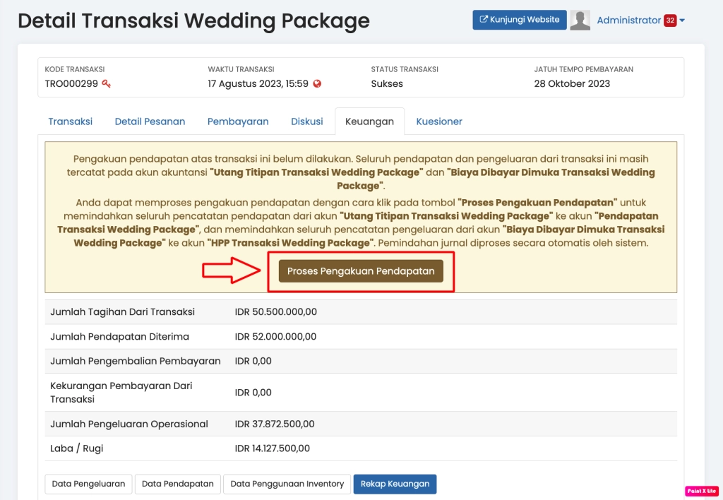The height and width of the screenshot is (500, 723).
Task: Select the Keuangan tab
Action: pyautogui.click(x=369, y=121)
